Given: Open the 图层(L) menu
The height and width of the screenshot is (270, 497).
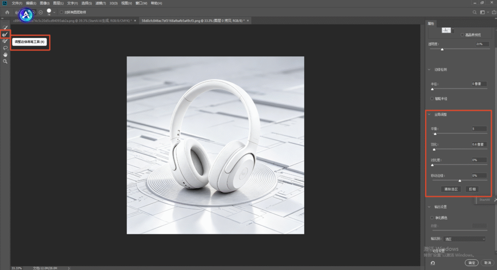Looking at the screenshot, I should click(58, 3).
